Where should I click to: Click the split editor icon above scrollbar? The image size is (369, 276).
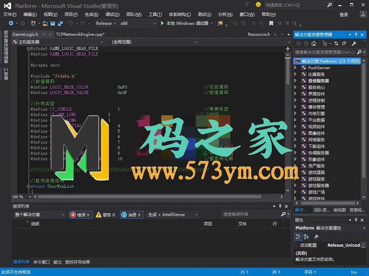(x=288, y=49)
